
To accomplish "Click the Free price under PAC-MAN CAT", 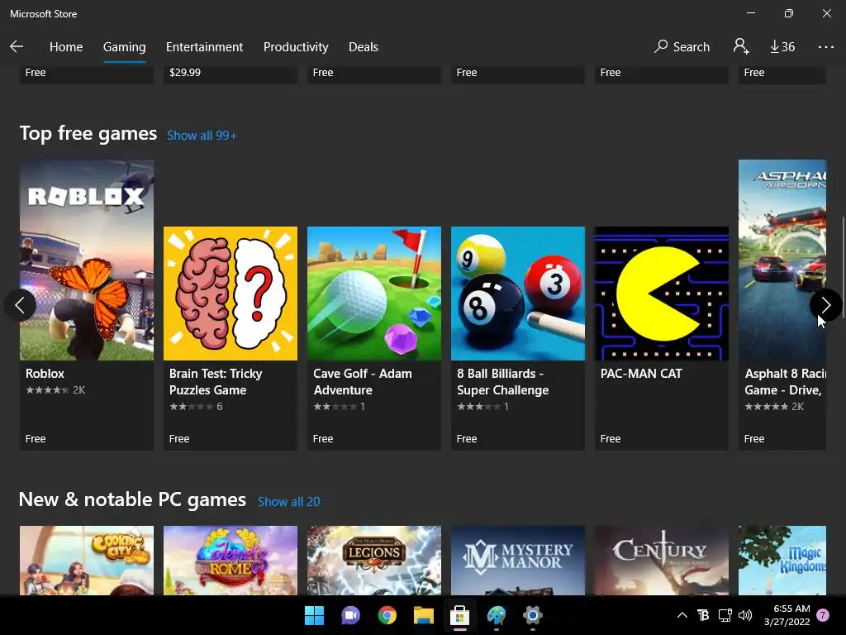I will (x=611, y=439).
